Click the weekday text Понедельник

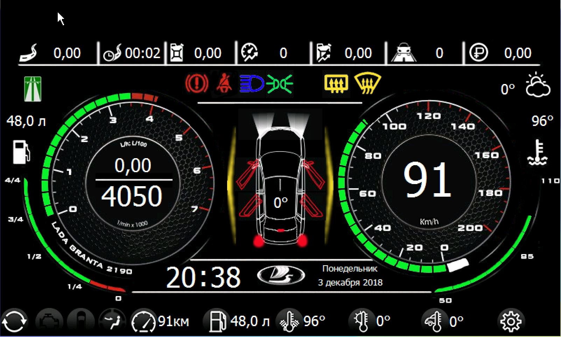[x=350, y=269]
